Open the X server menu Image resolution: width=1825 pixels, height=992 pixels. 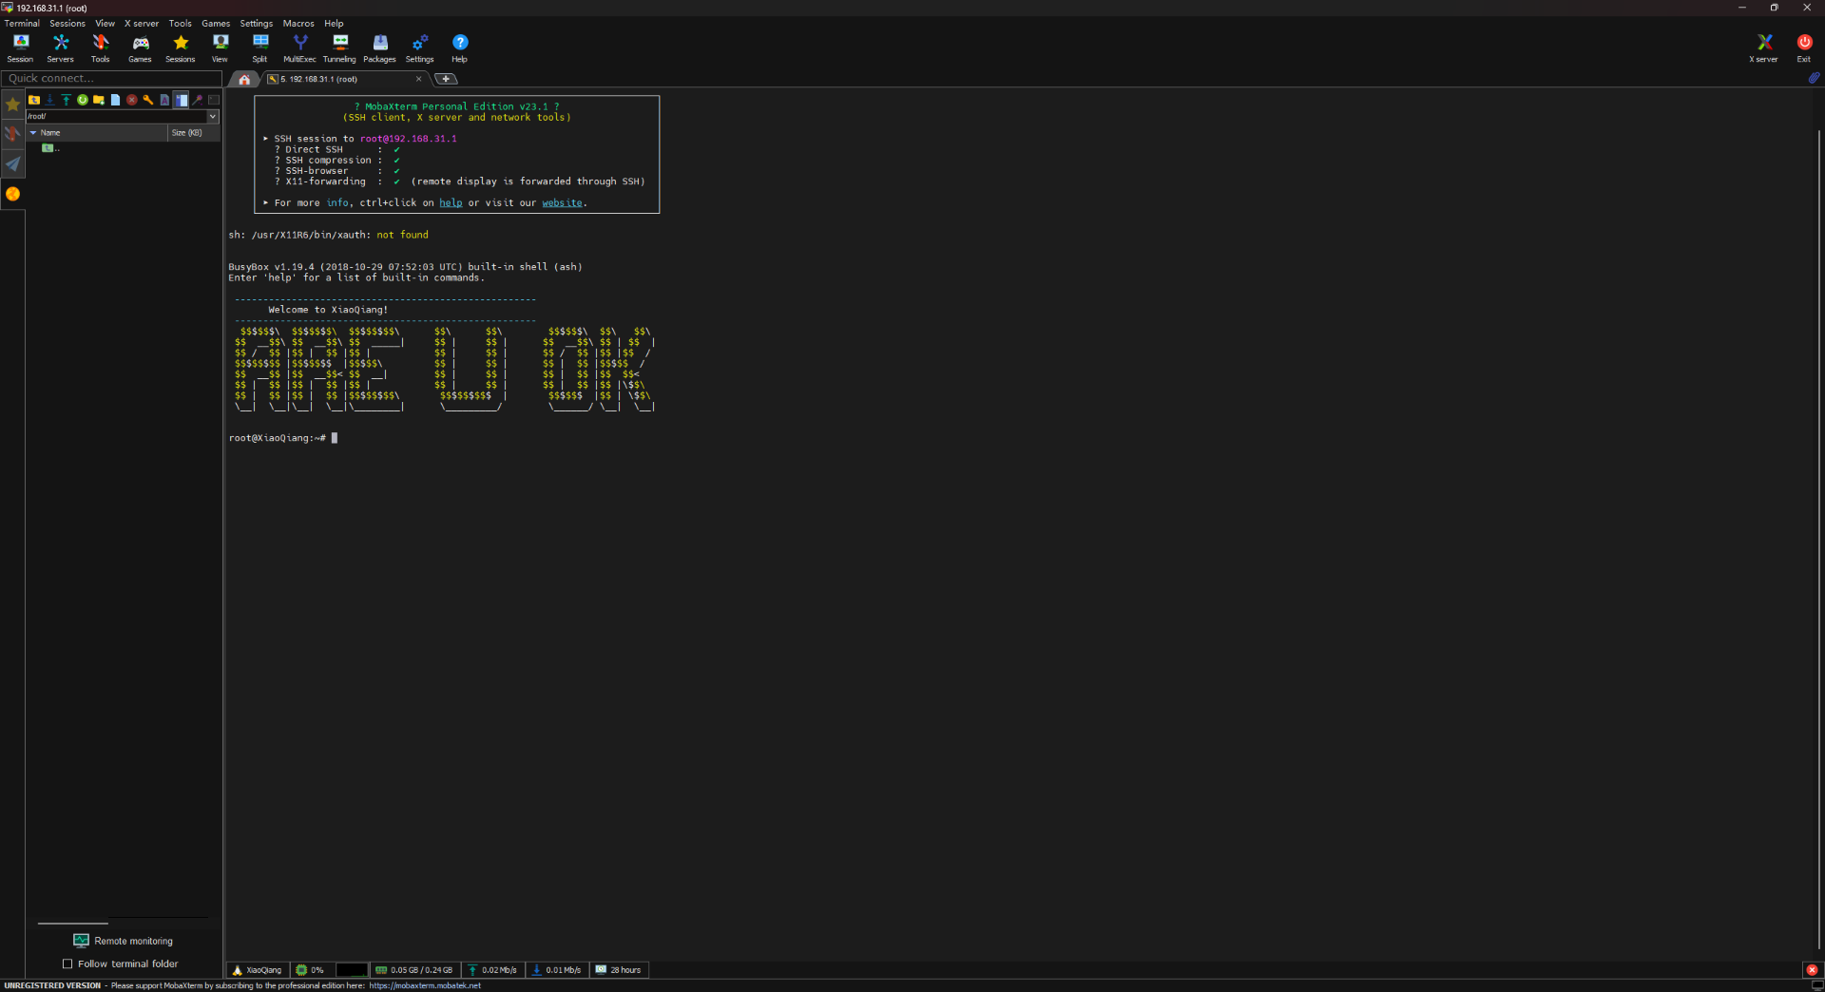pos(142,24)
